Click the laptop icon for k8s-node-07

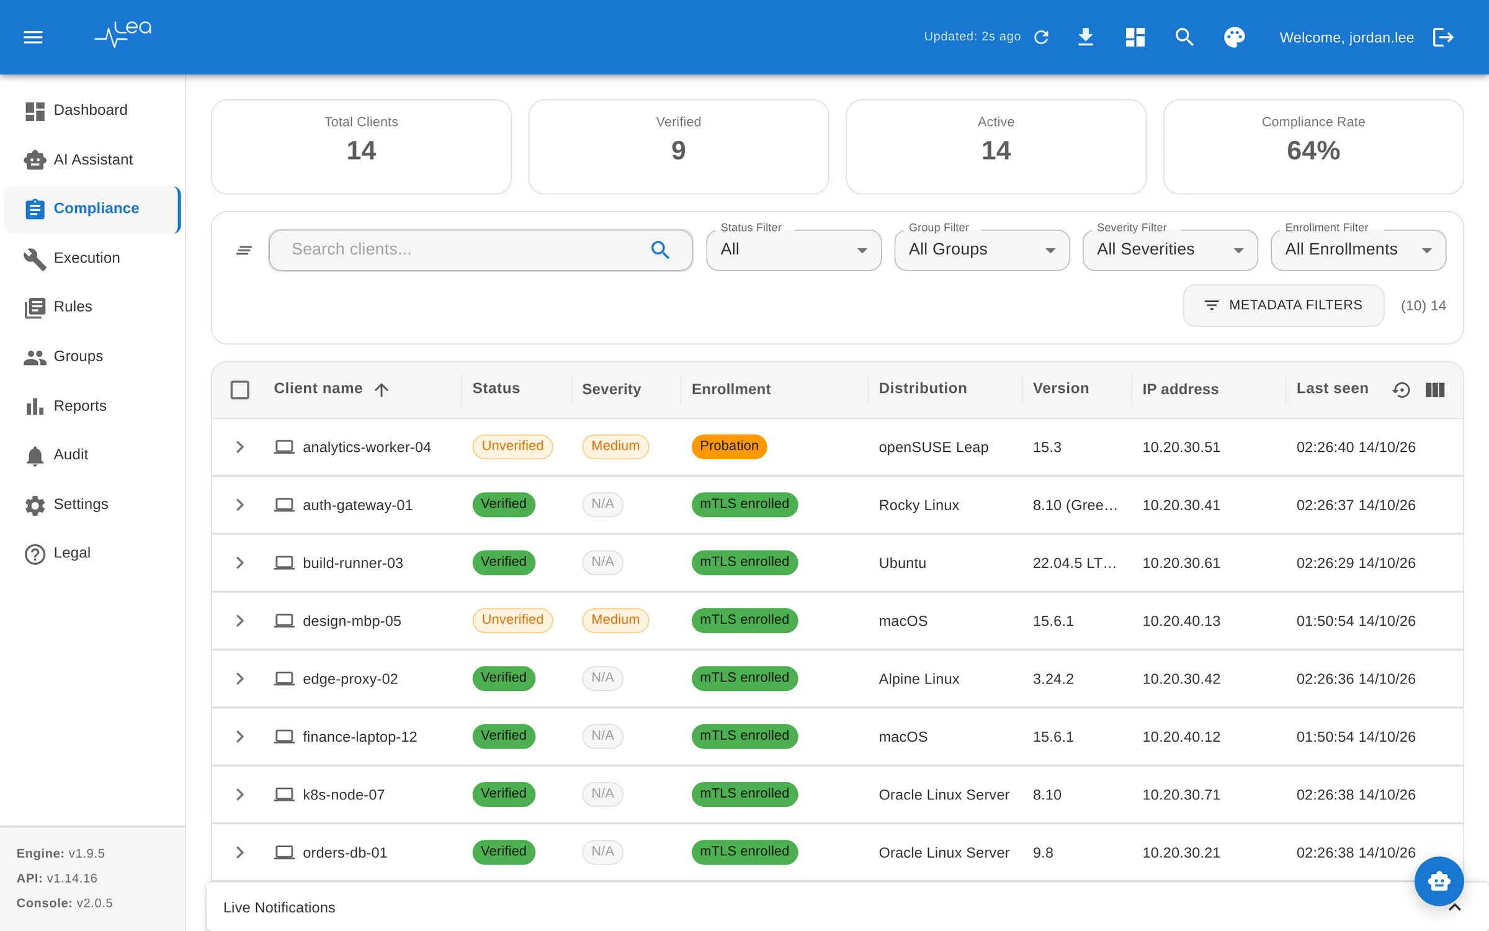coord(284,794)
